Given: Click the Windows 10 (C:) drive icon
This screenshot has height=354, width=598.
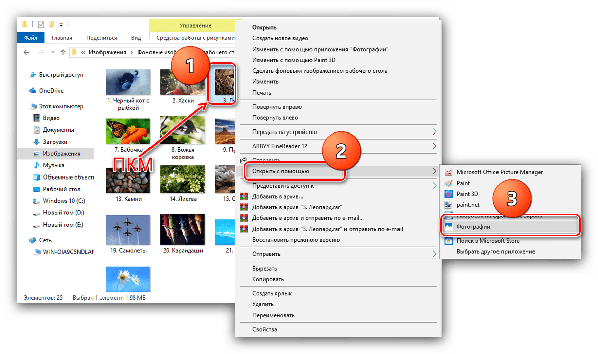Looking at the screenshot, I should point(36,201).
